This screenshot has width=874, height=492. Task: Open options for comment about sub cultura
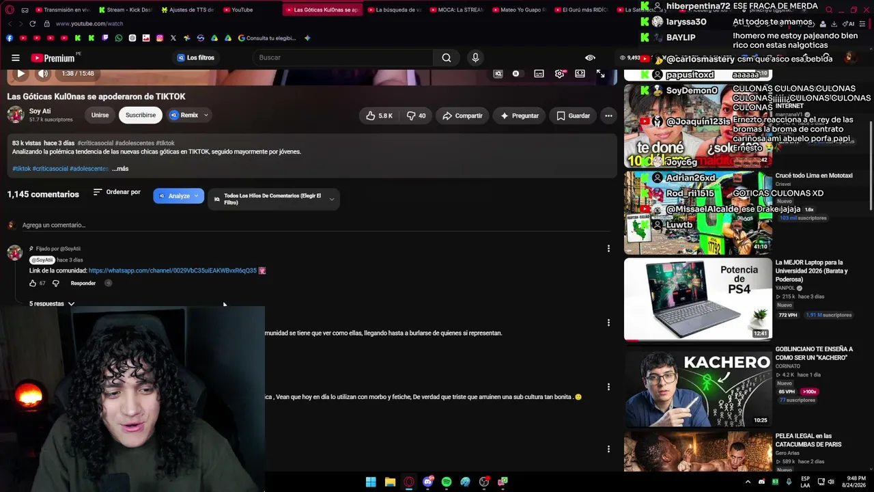pyautogui.click(x=608, y=387)
